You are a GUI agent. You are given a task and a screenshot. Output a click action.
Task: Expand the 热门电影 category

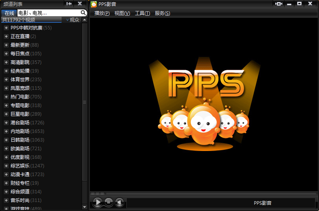tap(6, 97)
